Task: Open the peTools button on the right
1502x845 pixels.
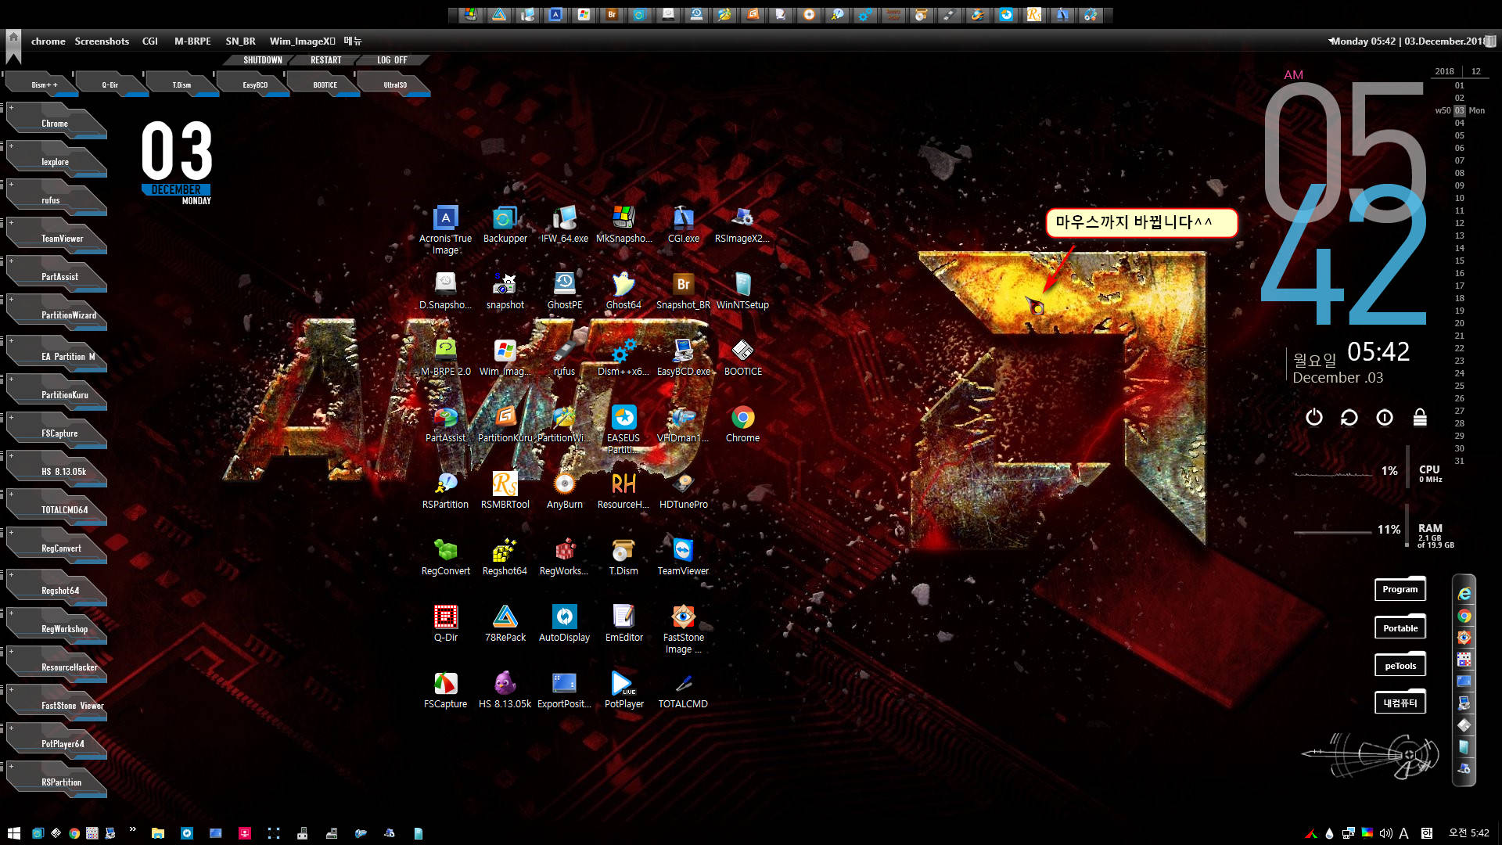Action: [1400, 666]
